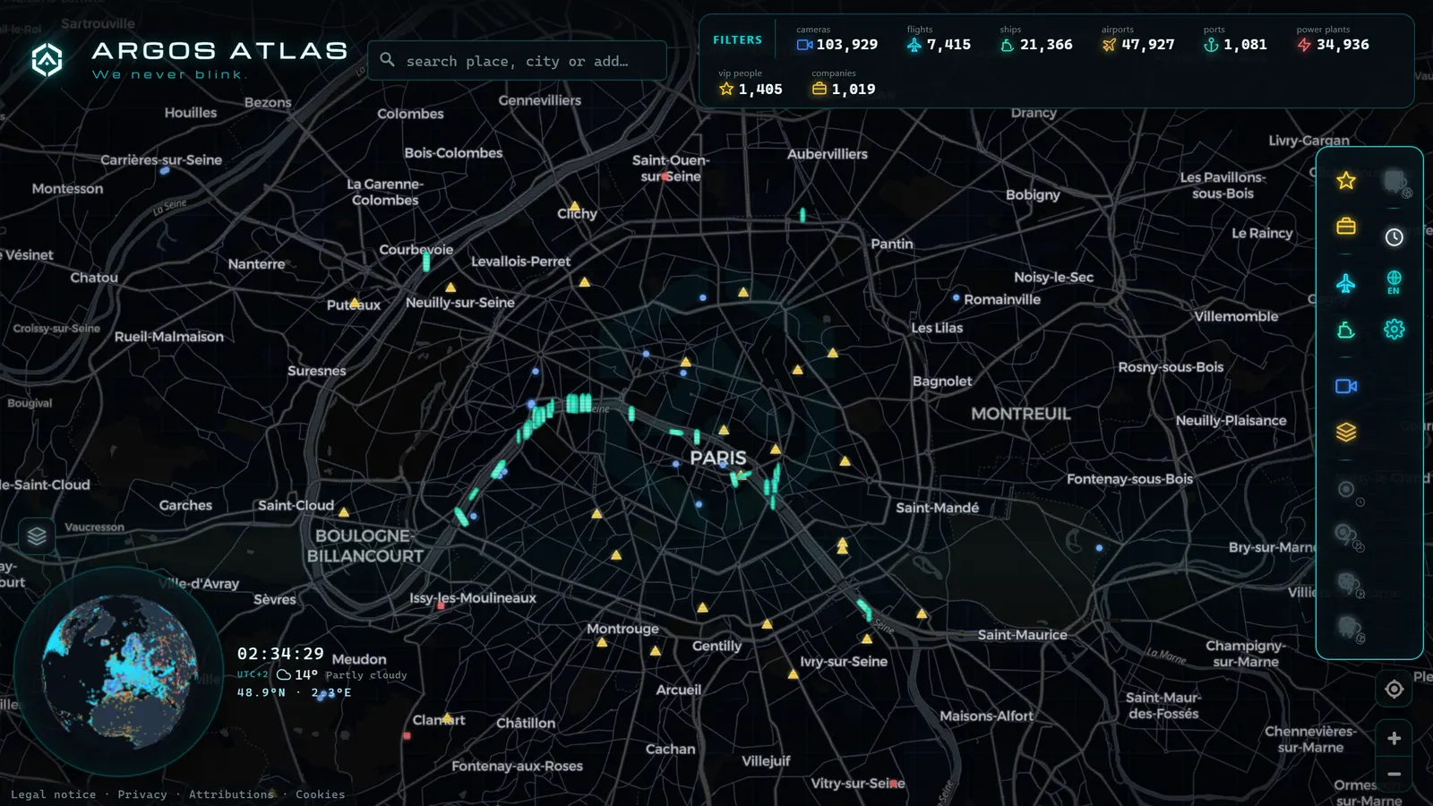The image size is (1433, 806).
Task: Open the Privacy link
Action: tap(142, 794)
